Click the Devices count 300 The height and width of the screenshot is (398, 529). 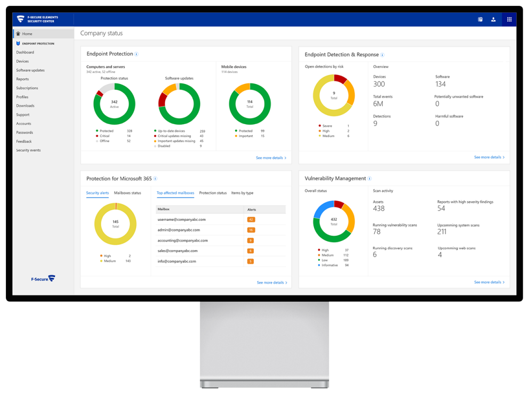tap(379, 84)
